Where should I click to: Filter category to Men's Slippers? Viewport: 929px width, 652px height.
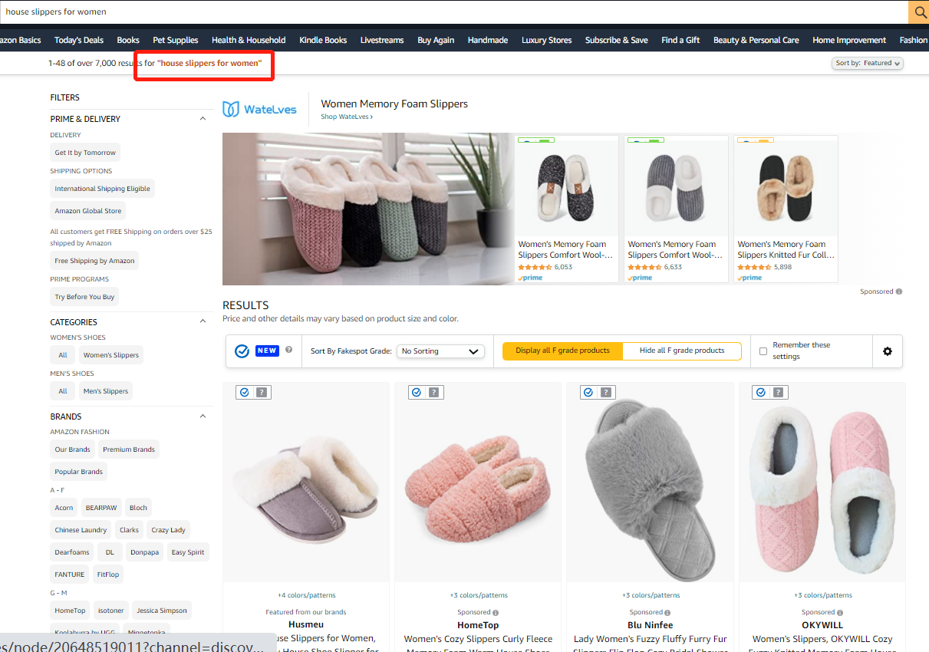click(106, 391)
